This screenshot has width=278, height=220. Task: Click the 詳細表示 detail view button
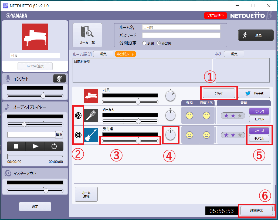click(x=257, y=211)
